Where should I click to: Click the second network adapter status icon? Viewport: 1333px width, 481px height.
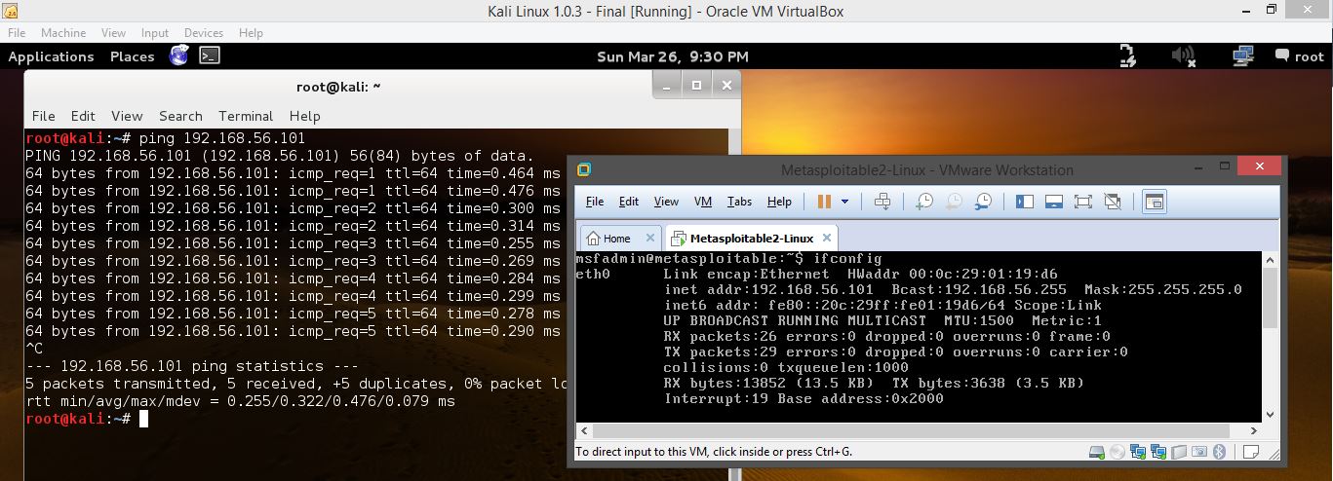pos(1158,452)
